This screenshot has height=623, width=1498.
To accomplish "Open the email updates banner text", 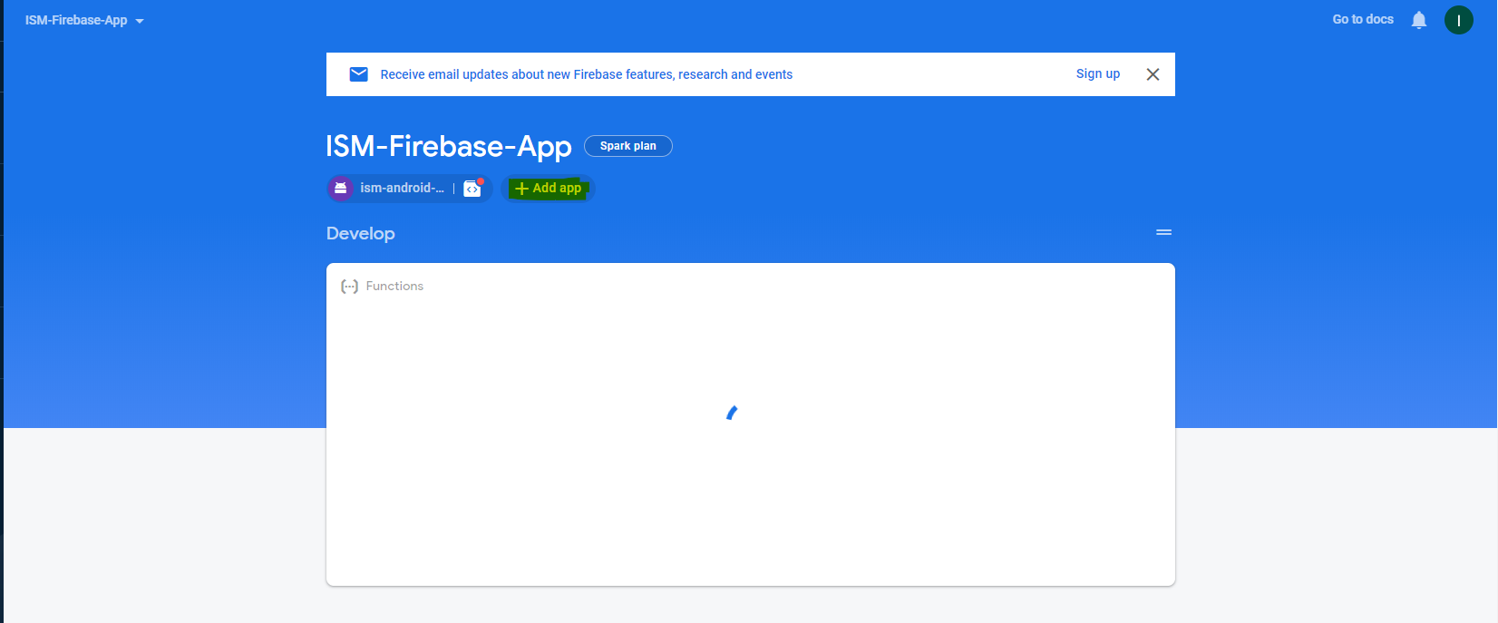I will (587, 74).
